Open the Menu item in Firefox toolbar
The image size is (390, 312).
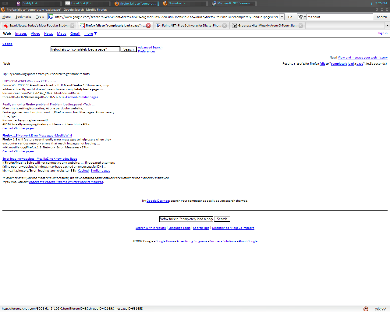(x=6, y=17)
